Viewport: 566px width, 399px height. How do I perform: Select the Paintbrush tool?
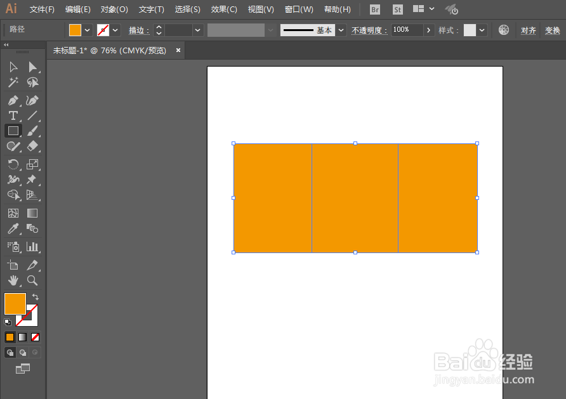32,131
